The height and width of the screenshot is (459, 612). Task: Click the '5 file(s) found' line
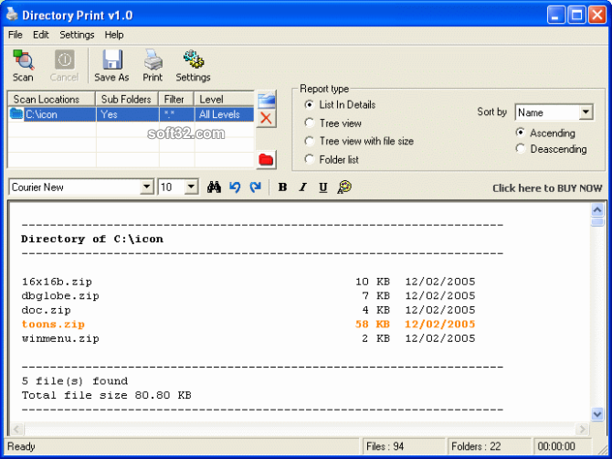pyautogui.click(x=75, y=381)
